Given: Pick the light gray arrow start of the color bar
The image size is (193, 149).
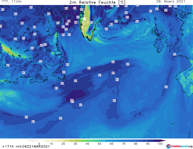Looking at the screenshot, I should [30, 141].
